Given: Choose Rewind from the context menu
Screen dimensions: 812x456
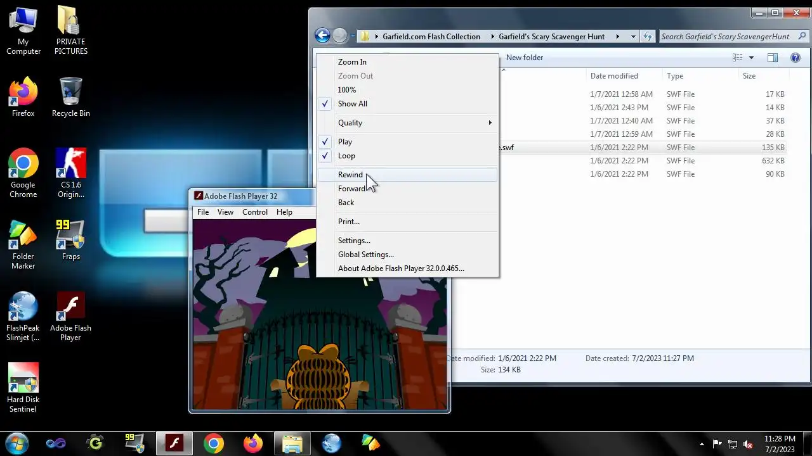Looking at the screenshot, I should 407,175.
